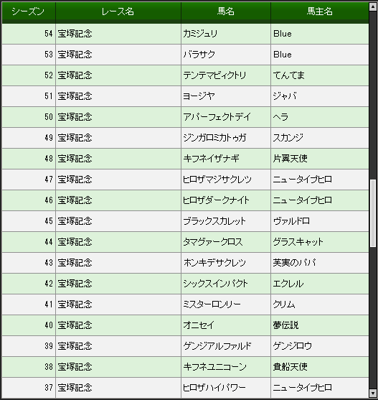Select horse シックスインパクト in season 42
The height and width of the screenshot is (400, 378).
point(215,284)
